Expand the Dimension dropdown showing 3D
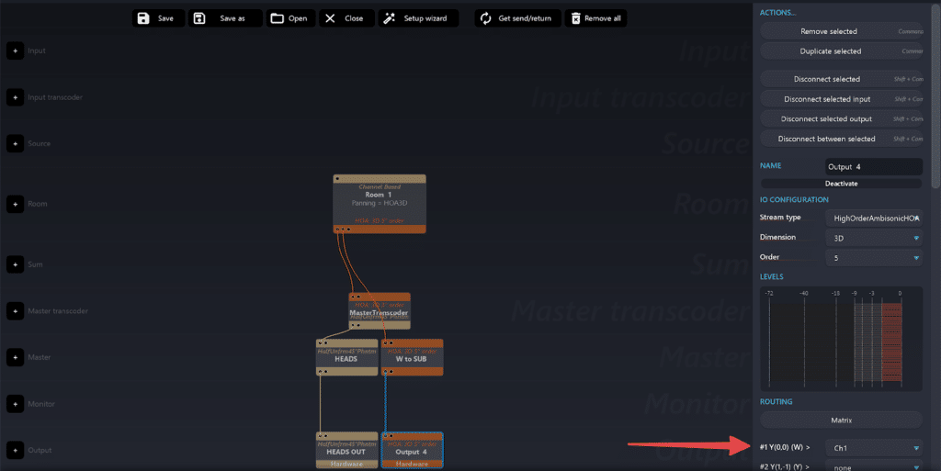 [x=874, y=238]
